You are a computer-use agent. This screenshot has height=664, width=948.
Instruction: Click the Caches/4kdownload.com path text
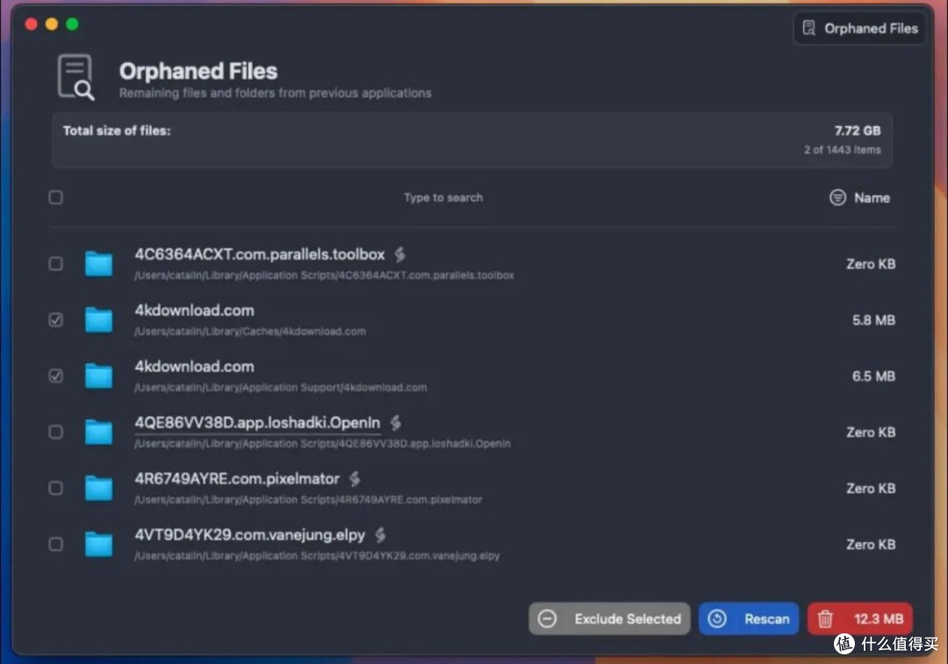pos(249,331)
